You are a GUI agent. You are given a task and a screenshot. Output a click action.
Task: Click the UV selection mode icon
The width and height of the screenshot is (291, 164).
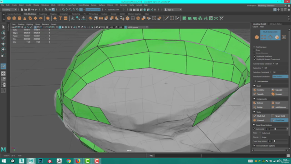tap(284, 37)
